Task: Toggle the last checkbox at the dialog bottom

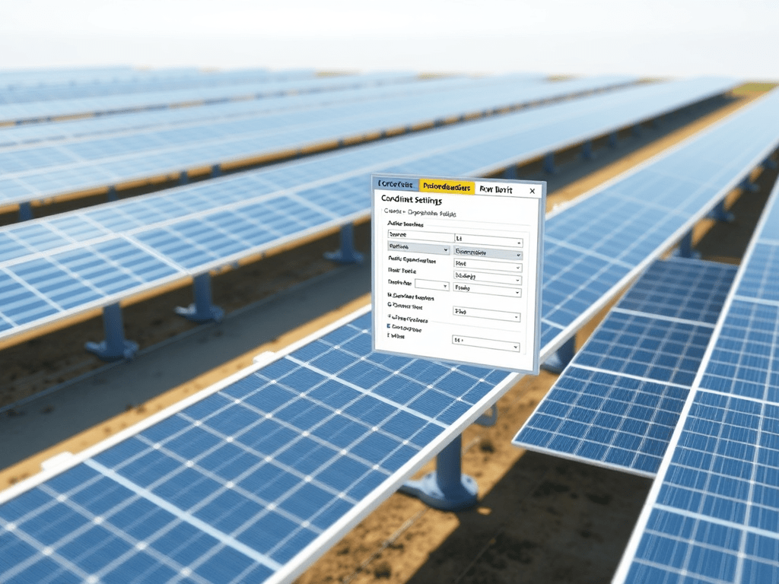Action: click(x=389, y=335)
